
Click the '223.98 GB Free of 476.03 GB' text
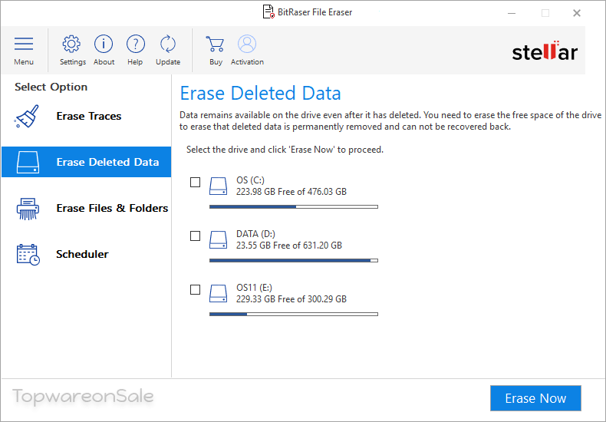(291, 192)
